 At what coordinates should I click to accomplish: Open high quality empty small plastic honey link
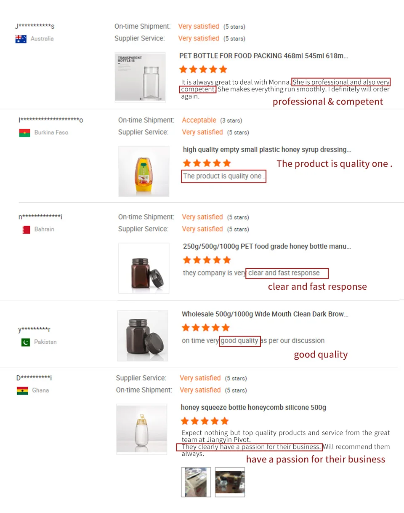(x=267, y=150)
